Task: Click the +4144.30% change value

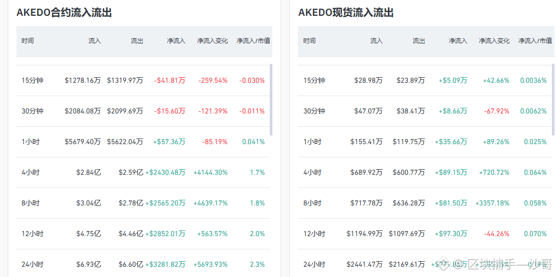Action: [x=211, y=172]
